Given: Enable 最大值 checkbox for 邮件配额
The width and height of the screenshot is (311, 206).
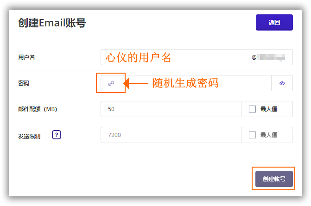Looking at the screenshot, I should pos(253,109).
